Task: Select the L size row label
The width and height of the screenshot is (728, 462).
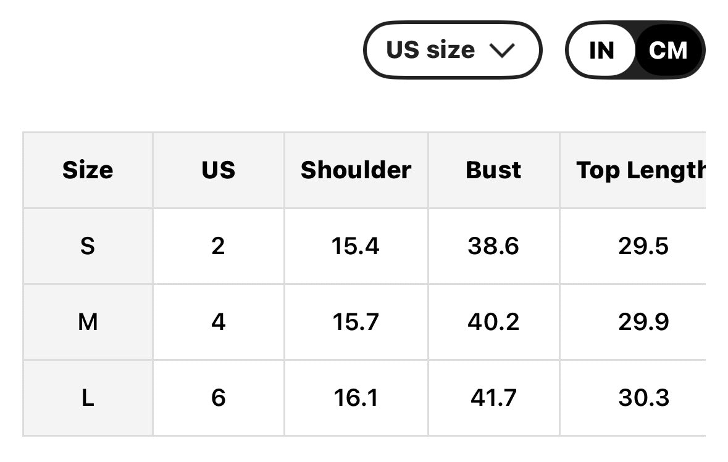Action: pyautogui.click(x=88, y=398)
